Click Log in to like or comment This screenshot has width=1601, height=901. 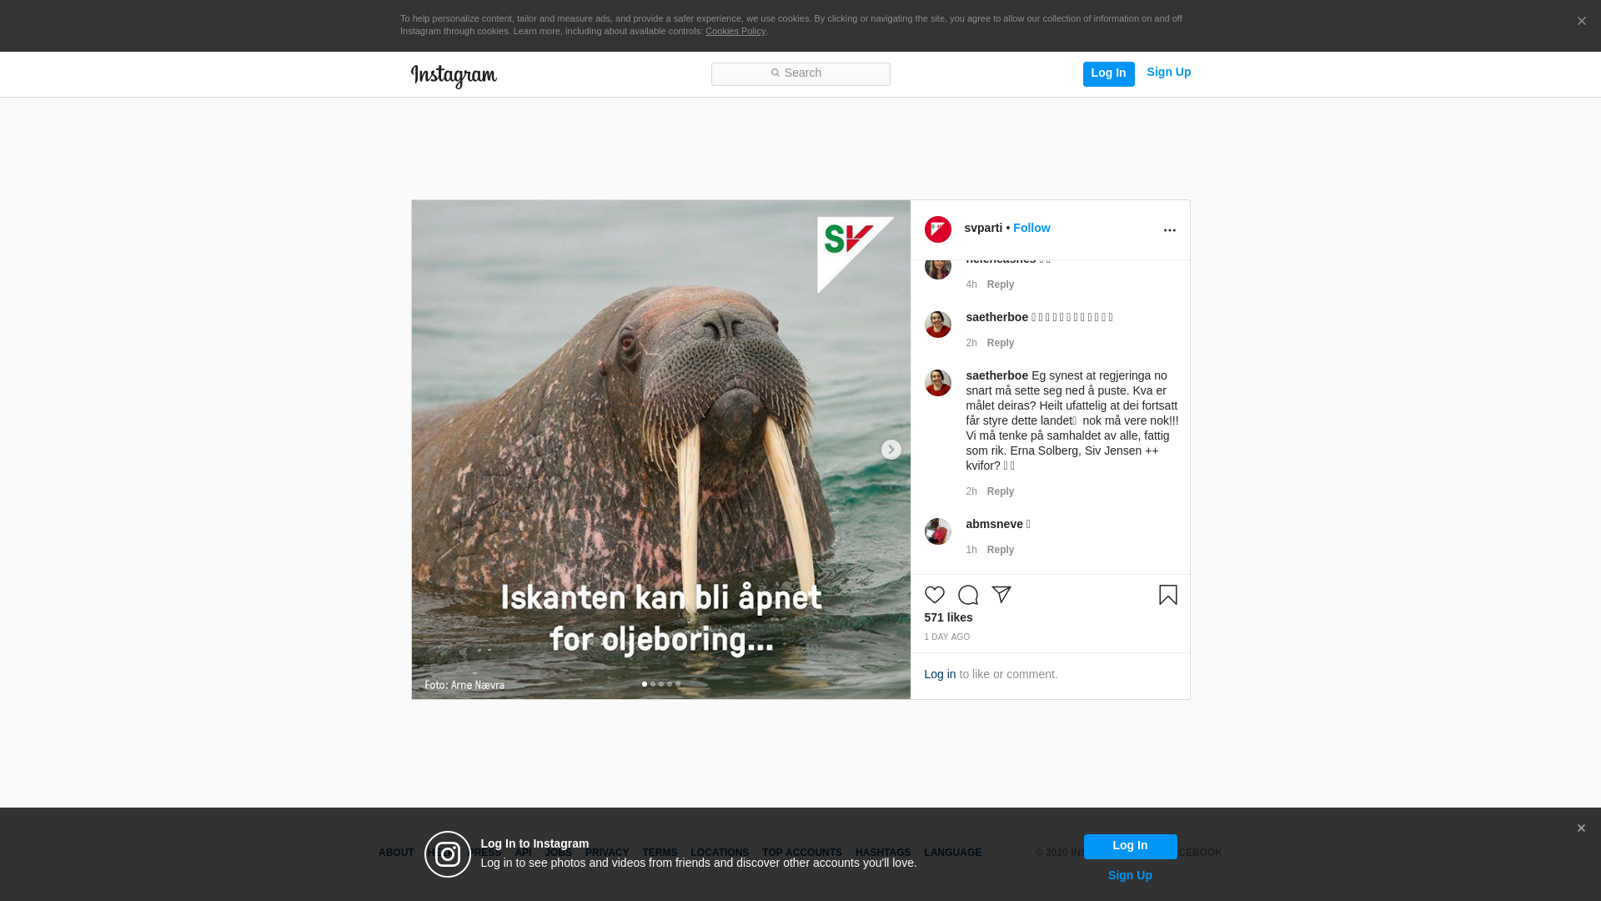click(940, 674)
